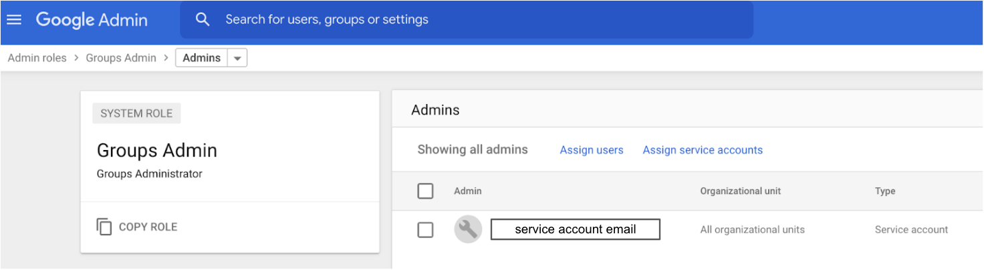The height and width of the screenshot is (270, 984).
Task: Go to Admin roles breadcrumb
Action: [x=37, y=58]
